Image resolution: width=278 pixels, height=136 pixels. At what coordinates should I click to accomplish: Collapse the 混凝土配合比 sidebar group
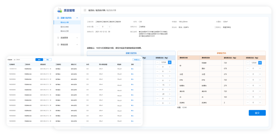[x=77, y=18]
